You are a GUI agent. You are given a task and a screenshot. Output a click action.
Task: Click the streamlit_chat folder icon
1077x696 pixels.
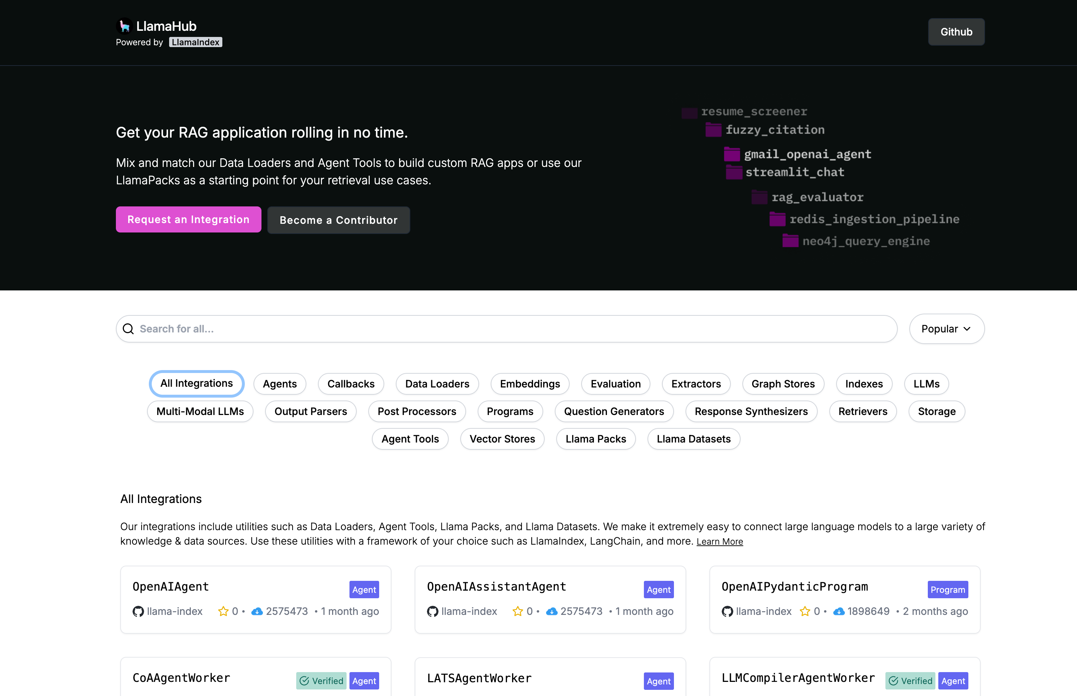coord(734,172)
